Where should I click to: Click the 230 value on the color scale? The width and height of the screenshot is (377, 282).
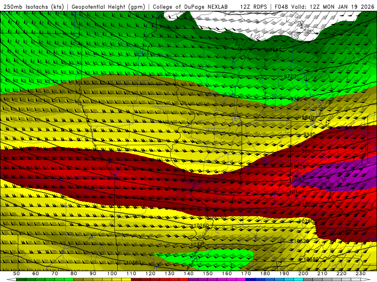pos(361,274)
